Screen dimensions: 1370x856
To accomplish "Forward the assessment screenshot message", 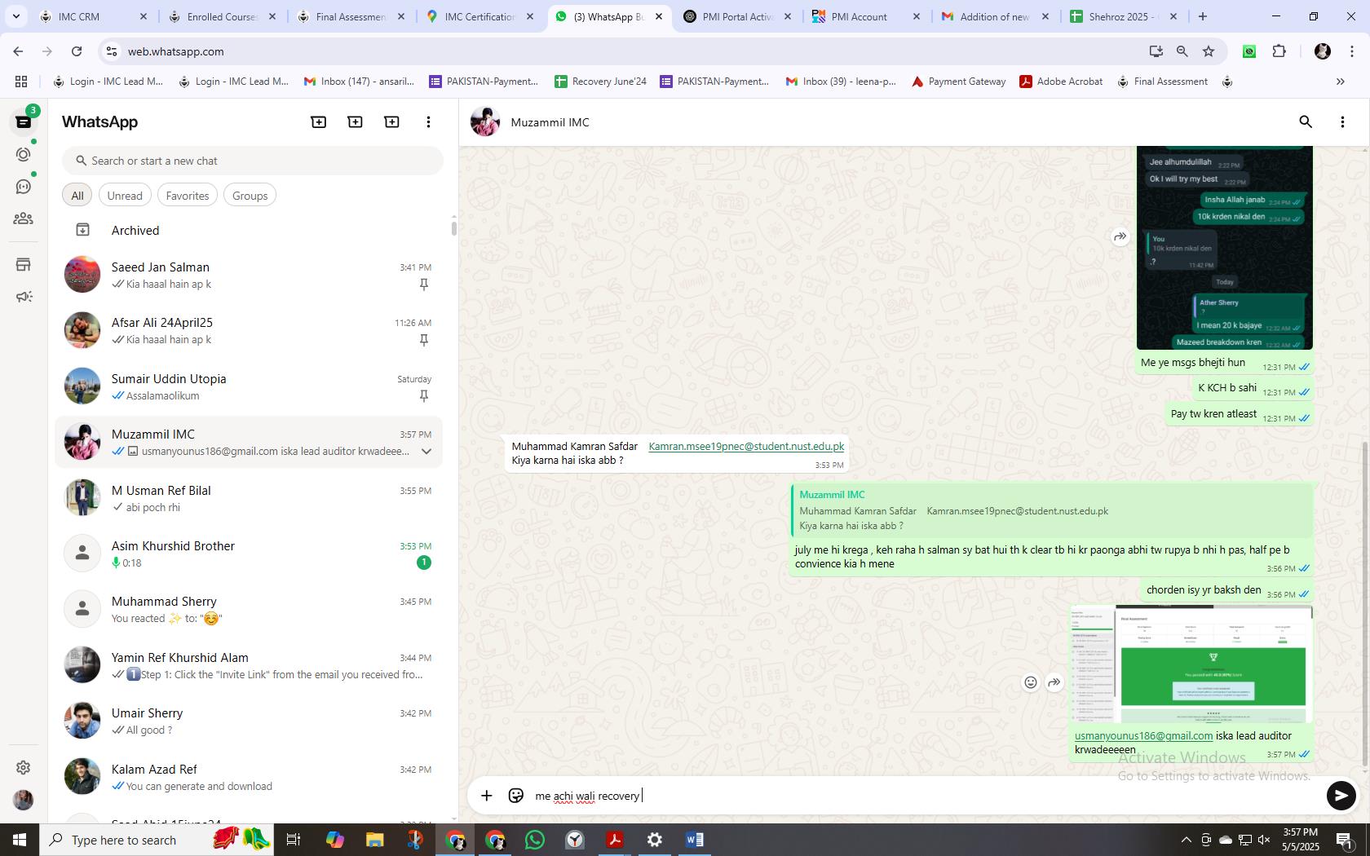I will click(x=1054, y=682).
